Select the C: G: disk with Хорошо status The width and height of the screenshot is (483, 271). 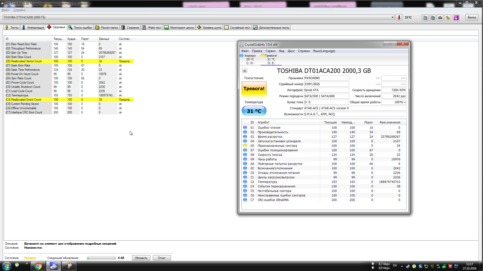250,59
